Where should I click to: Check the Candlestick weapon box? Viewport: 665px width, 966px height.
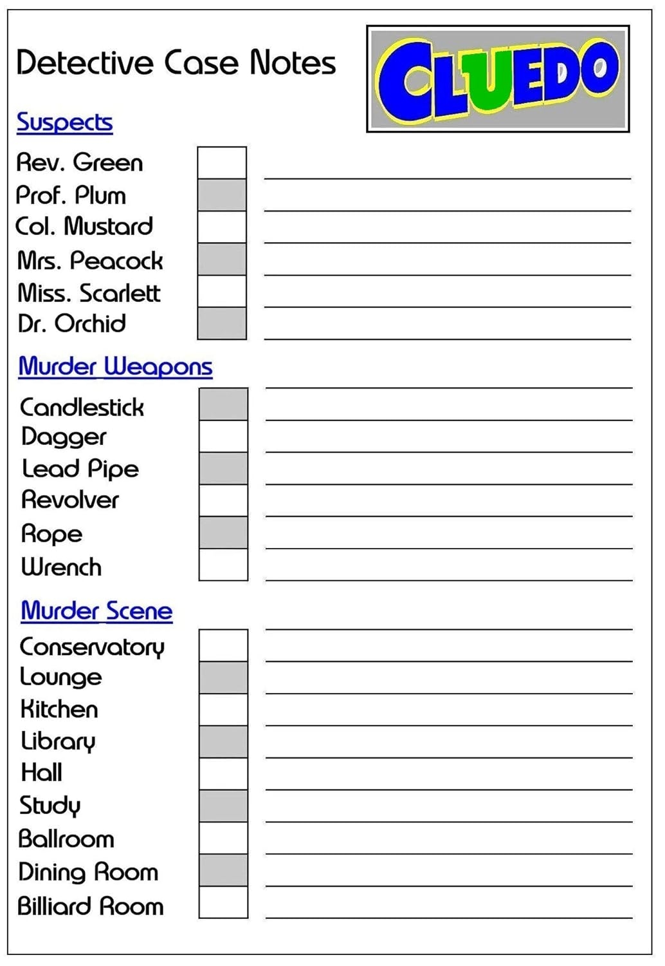pos(223,404)
